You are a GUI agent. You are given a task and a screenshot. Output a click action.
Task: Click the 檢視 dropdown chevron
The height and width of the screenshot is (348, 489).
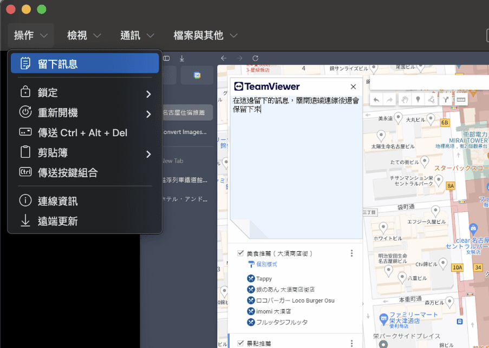[x=97, y=36]
